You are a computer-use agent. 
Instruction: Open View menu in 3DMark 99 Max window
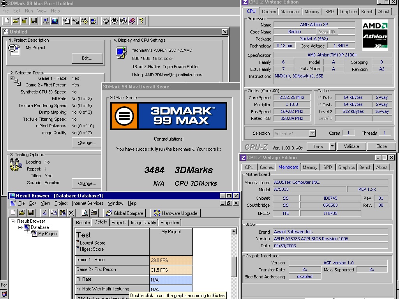click(42, 11)
